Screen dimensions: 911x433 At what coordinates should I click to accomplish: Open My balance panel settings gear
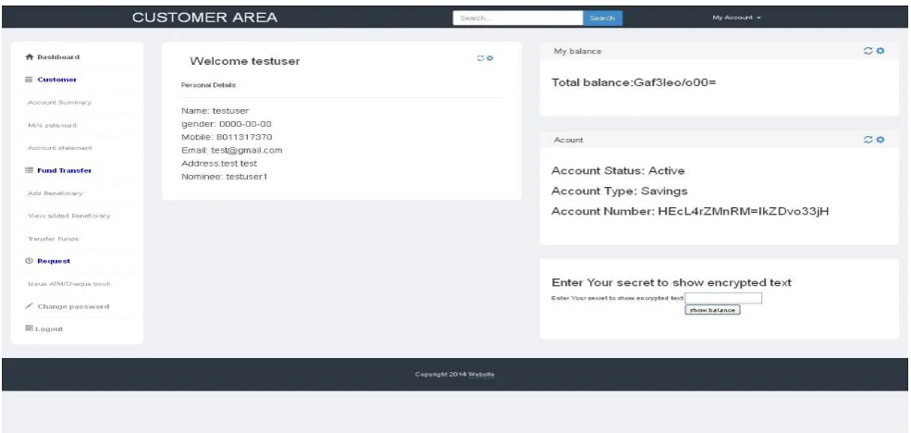pyautogui.click(x=880, y=51)
